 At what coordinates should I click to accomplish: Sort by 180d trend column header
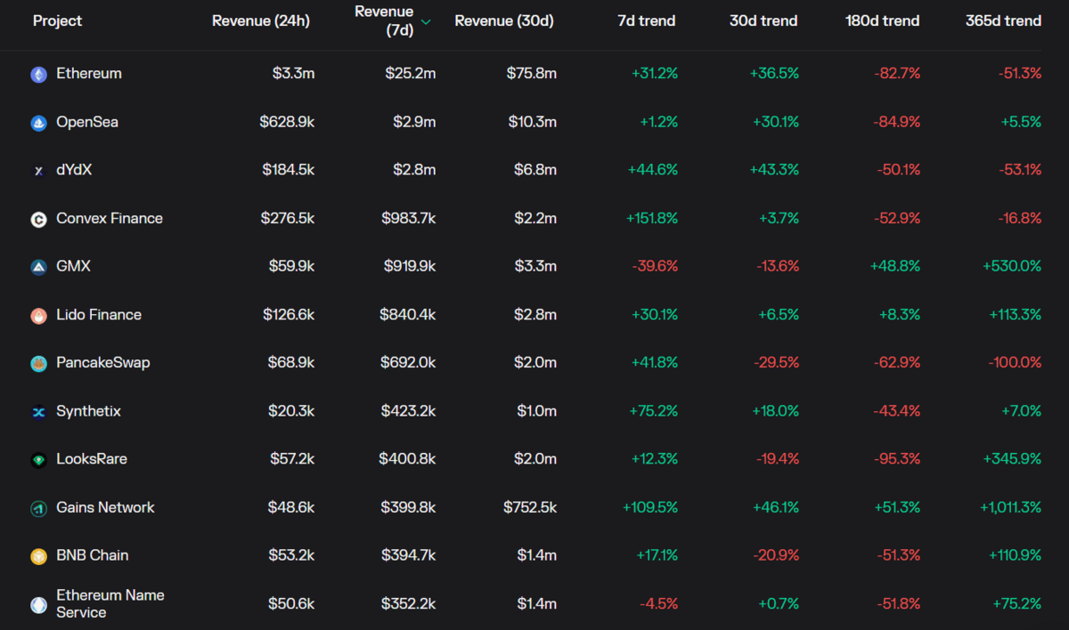[883, 20]
